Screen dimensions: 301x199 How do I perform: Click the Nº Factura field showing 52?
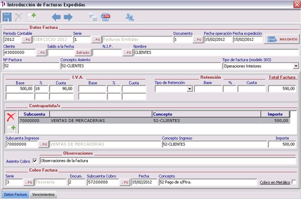[x=31, y=66]
